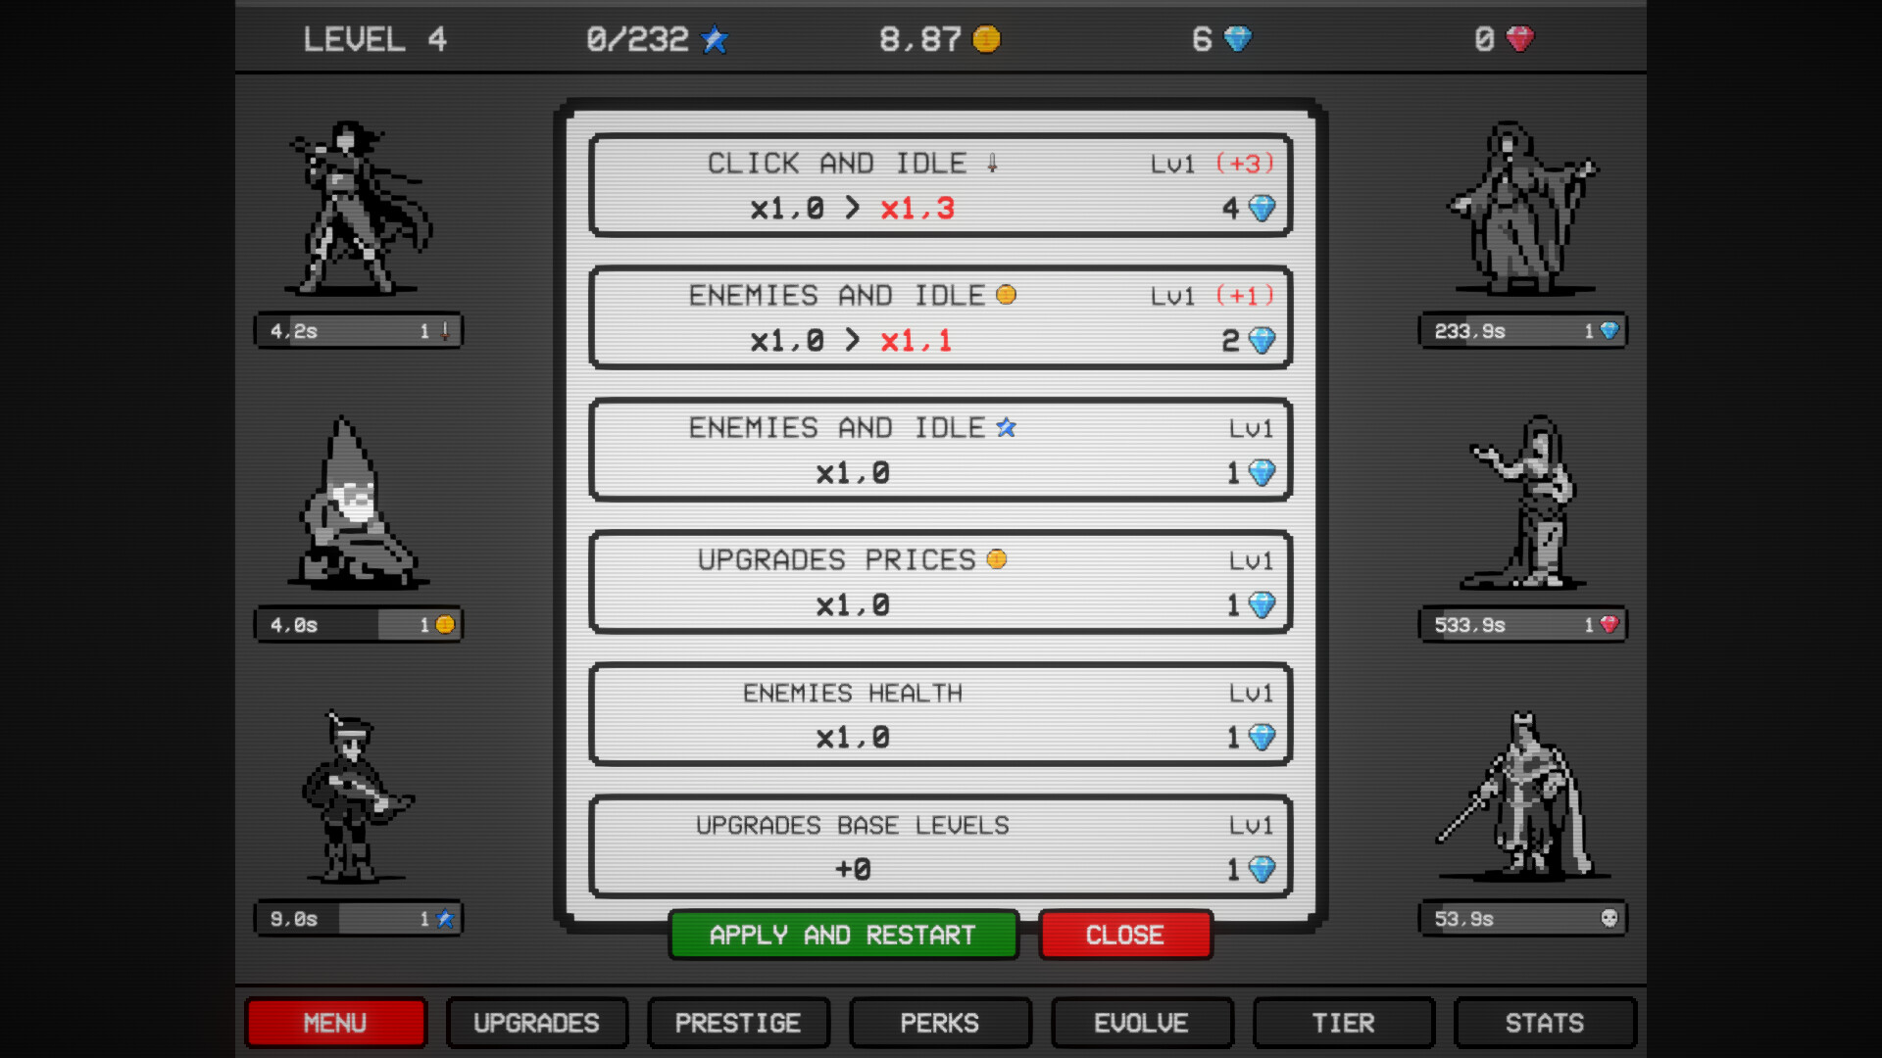Viewport: 1882px width, 1058px height.
Task: Click the red x1,3 multiplier value
Action: point(917,209)
